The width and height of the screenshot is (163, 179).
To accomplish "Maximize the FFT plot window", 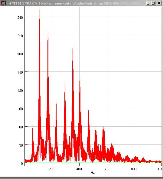I will click(153, 3).
